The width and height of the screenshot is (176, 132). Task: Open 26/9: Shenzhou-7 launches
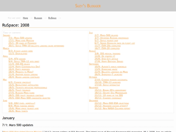pos(109,74)
